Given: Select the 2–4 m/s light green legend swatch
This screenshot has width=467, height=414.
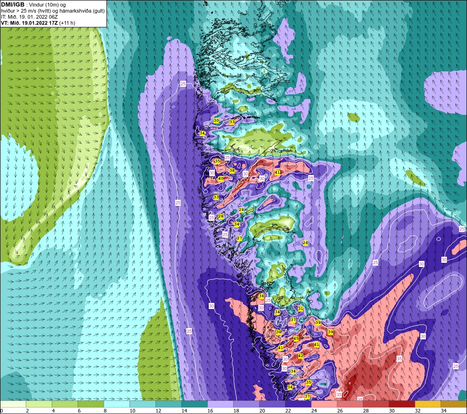Looking at the screenshot, I should [39, 404].
